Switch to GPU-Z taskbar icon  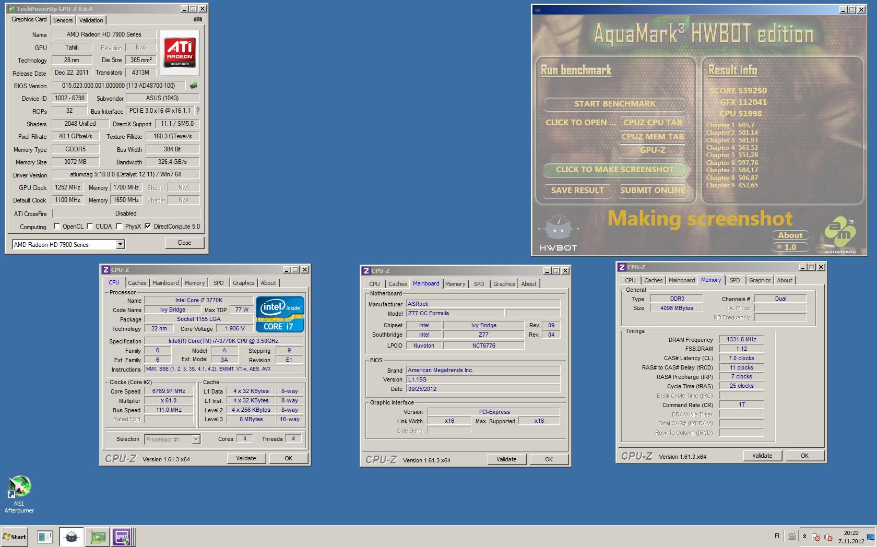pos(98,537)
